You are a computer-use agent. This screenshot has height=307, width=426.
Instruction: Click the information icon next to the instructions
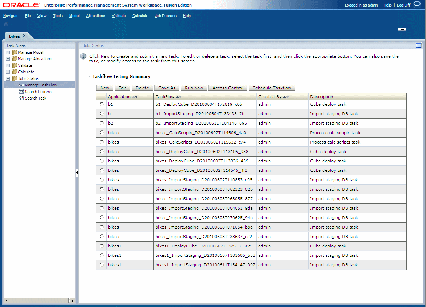pyautogui.click(x=83, y=56)
